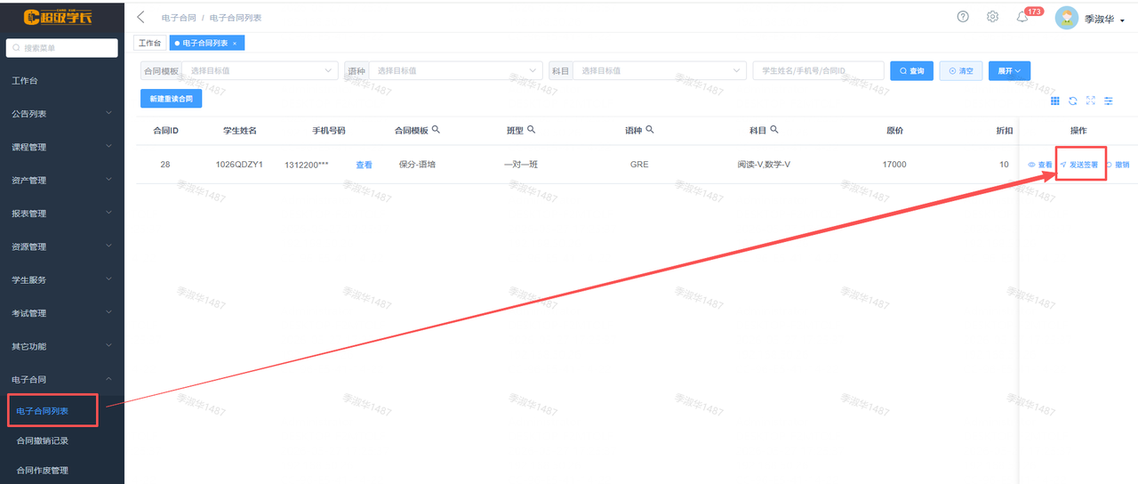Click the 学生姓名/手机号/合同ID search field
The height and width of the screenshot is (484, 1138).
(818, 70)
